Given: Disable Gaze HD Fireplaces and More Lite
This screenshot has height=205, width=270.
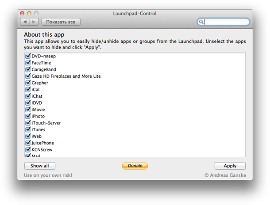Looking at the screenshot, I should click(x=28, y=76).
